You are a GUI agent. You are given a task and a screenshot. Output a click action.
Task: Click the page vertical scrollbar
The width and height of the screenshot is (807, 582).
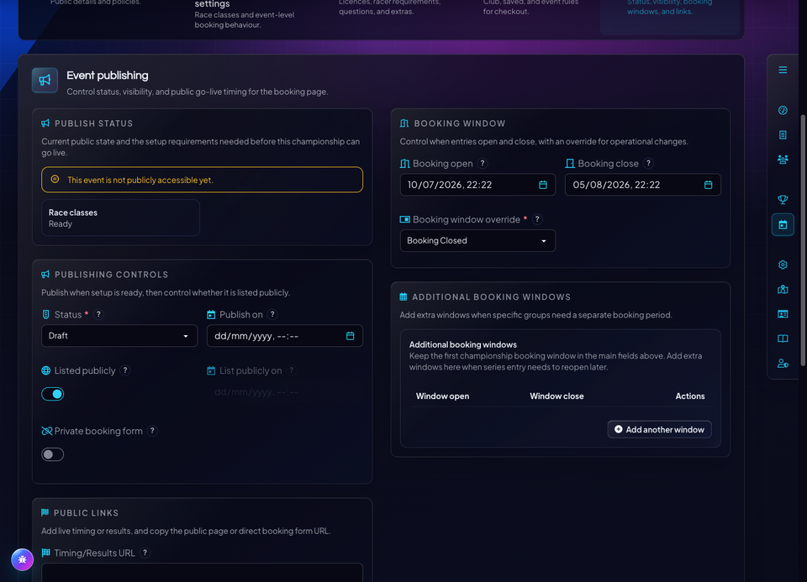802,240
